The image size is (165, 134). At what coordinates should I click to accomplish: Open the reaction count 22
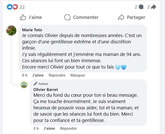pos(22,7)
